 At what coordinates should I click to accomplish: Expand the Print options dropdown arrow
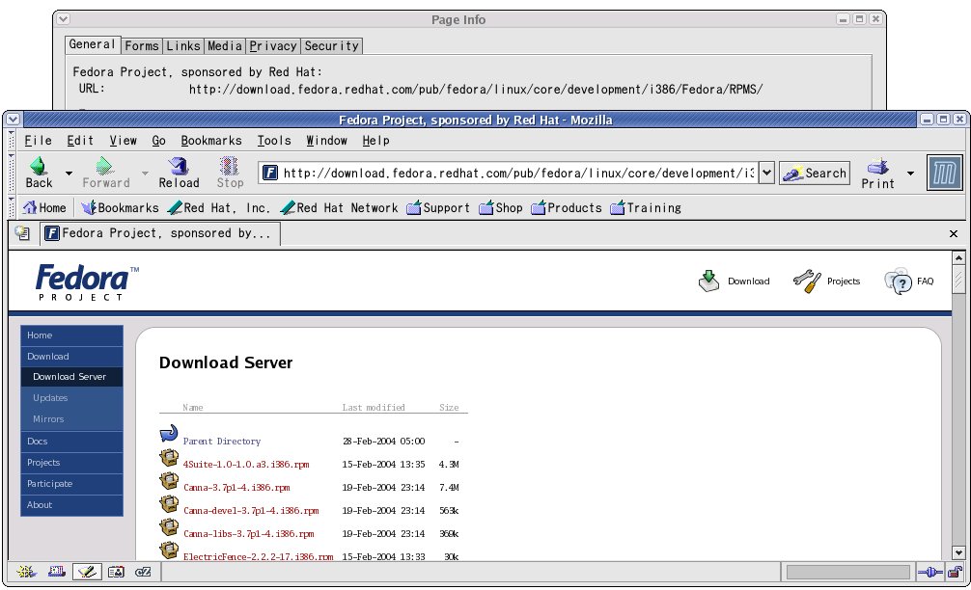909,174
